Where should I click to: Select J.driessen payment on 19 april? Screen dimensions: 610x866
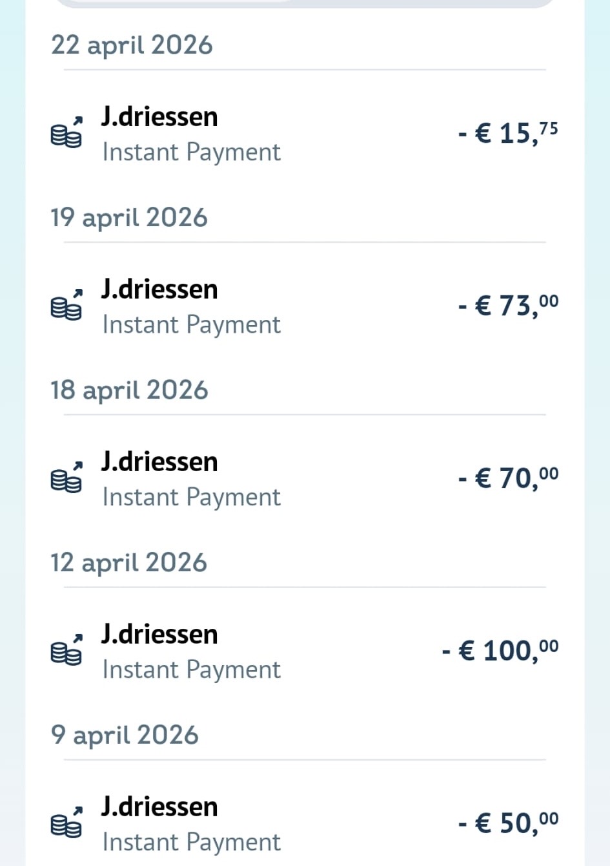305,306
